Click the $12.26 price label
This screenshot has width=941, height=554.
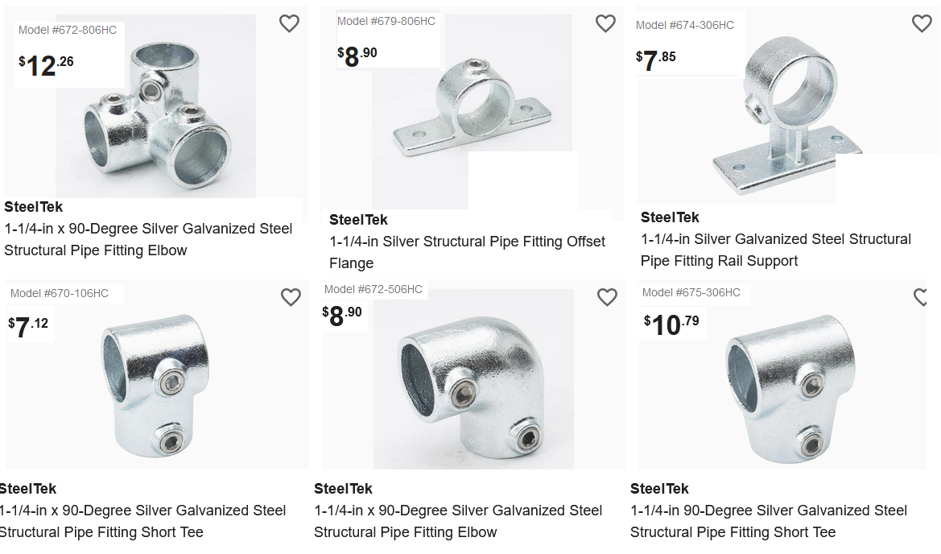(47, 64)
